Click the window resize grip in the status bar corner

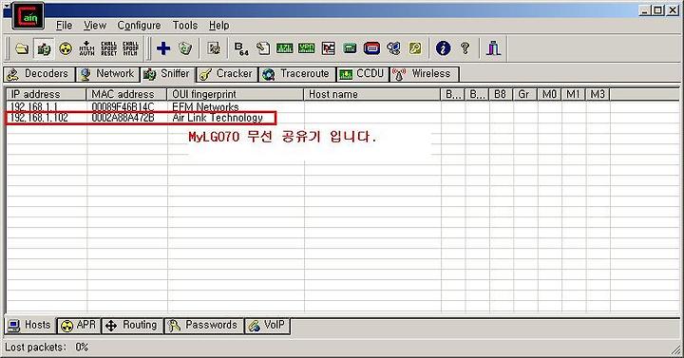[676, 350]
